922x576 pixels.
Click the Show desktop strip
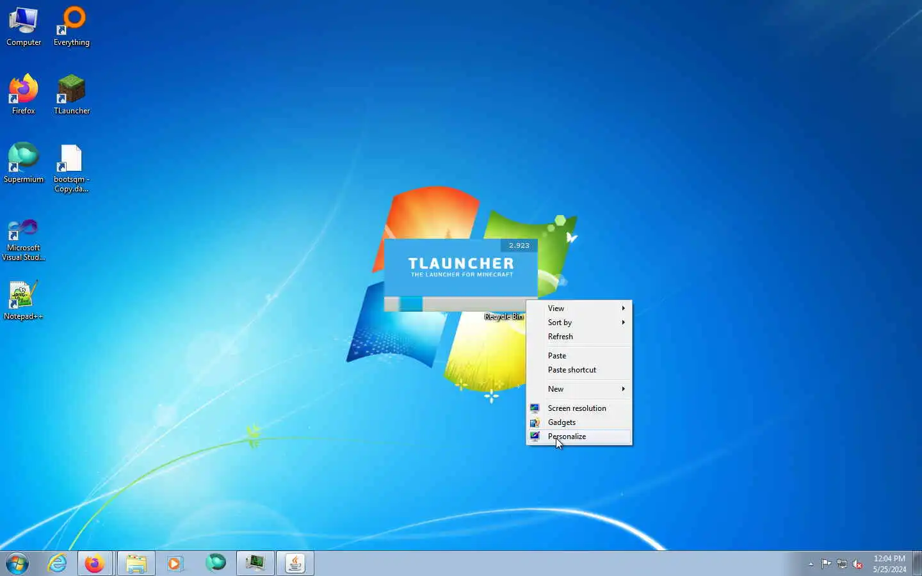coord(917,564)
